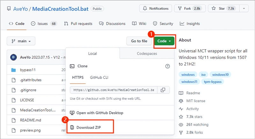Image resolution: width=255 pixels, height=139 pixels.
Task: Select Download ZIP option
Action: [89, 128]
